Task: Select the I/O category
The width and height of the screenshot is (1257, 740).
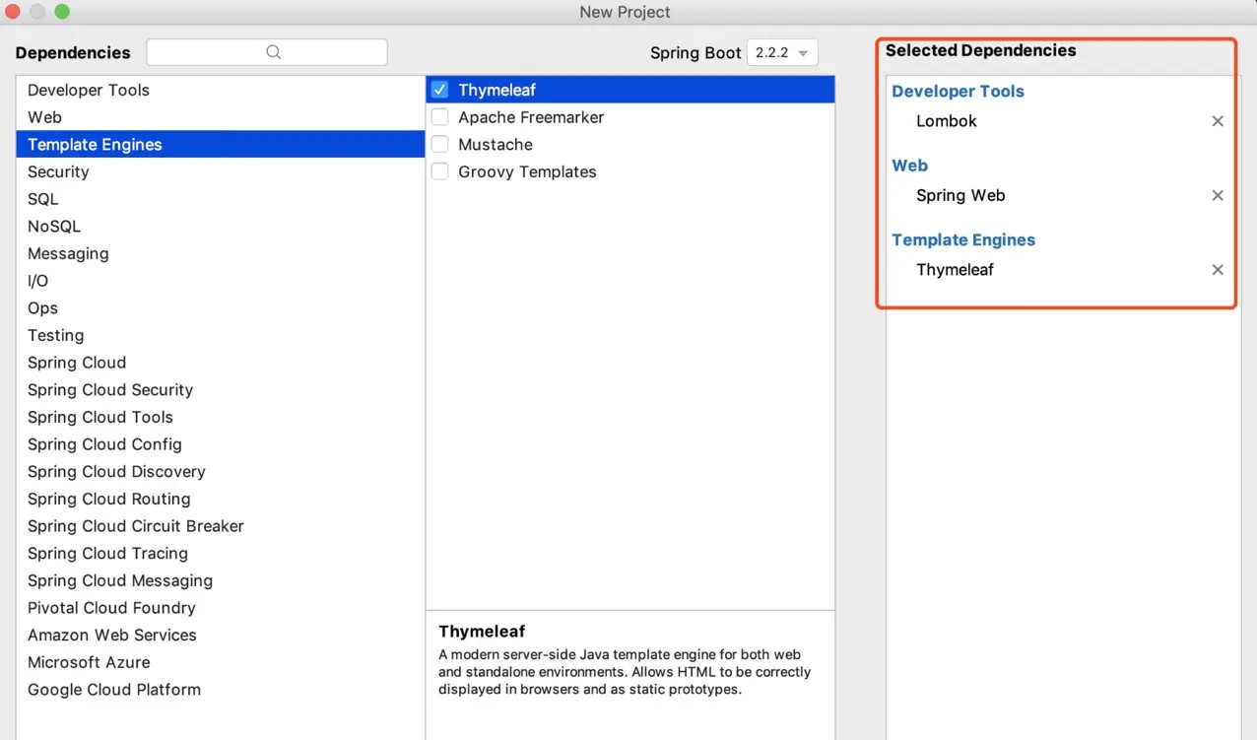Action: pos(221,281)
